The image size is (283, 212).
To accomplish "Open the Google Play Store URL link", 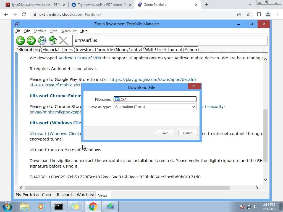I will coord(153,79).
